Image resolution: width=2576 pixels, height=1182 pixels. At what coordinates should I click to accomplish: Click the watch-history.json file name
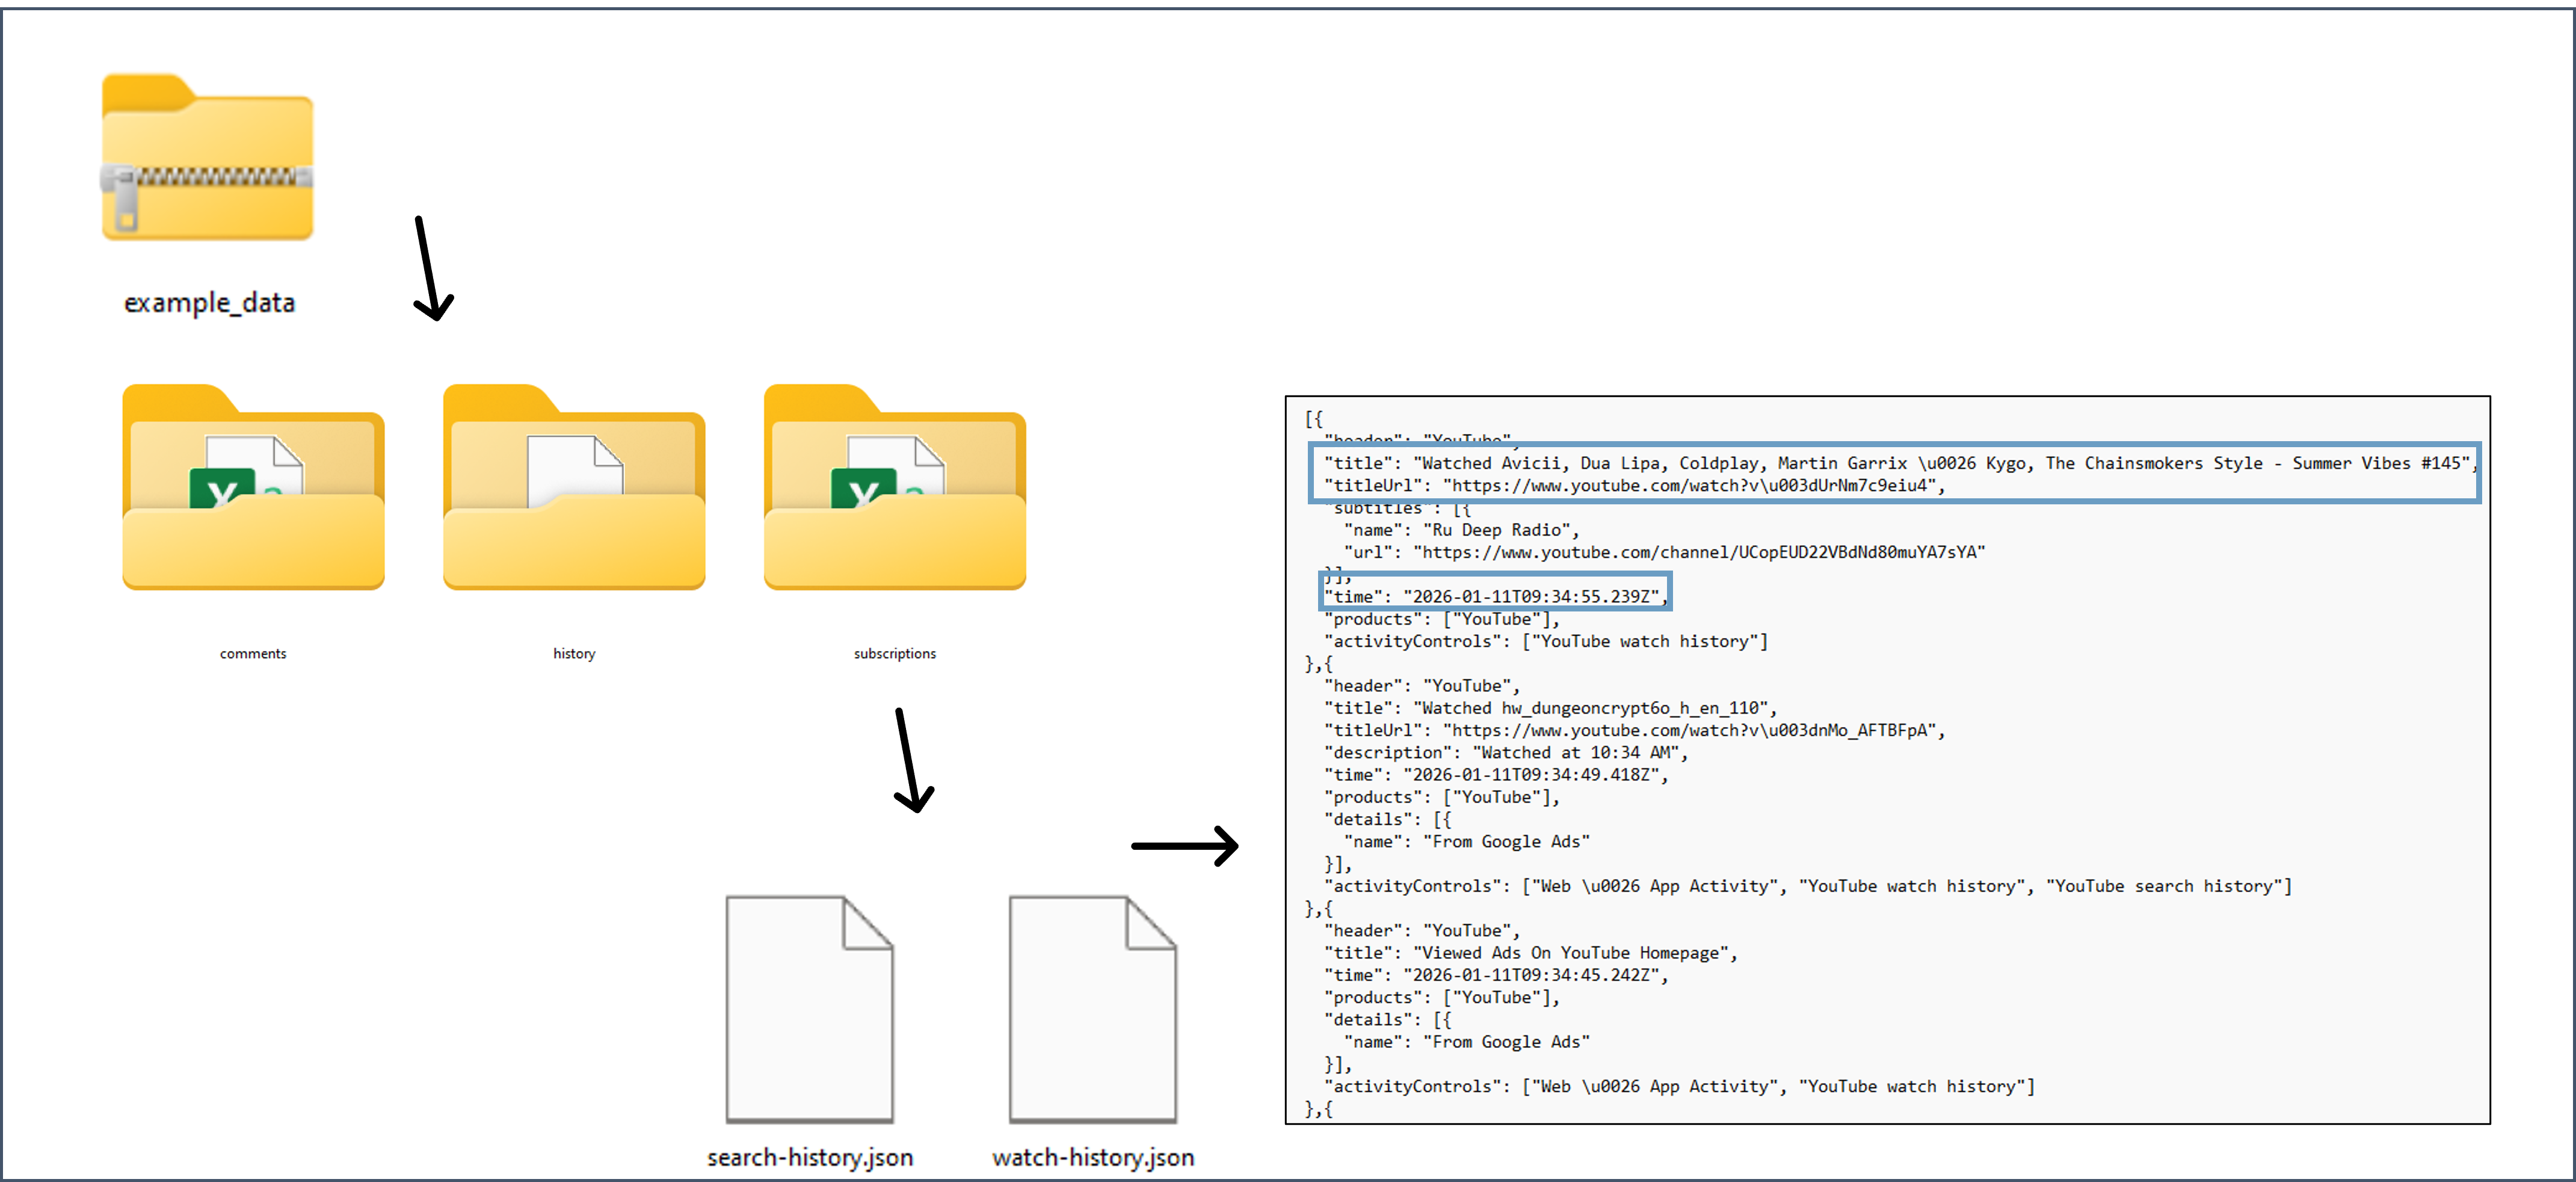pos(1093,1157)
